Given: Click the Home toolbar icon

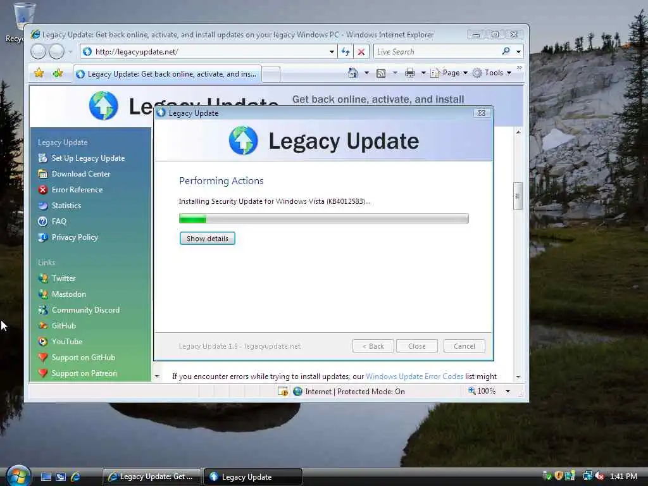Looking at the screenshot, I should tap(353, 73).
